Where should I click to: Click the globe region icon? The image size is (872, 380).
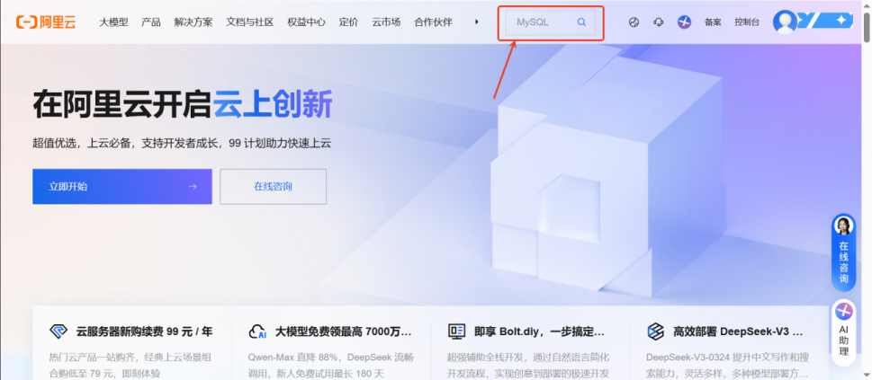point(634,22)
